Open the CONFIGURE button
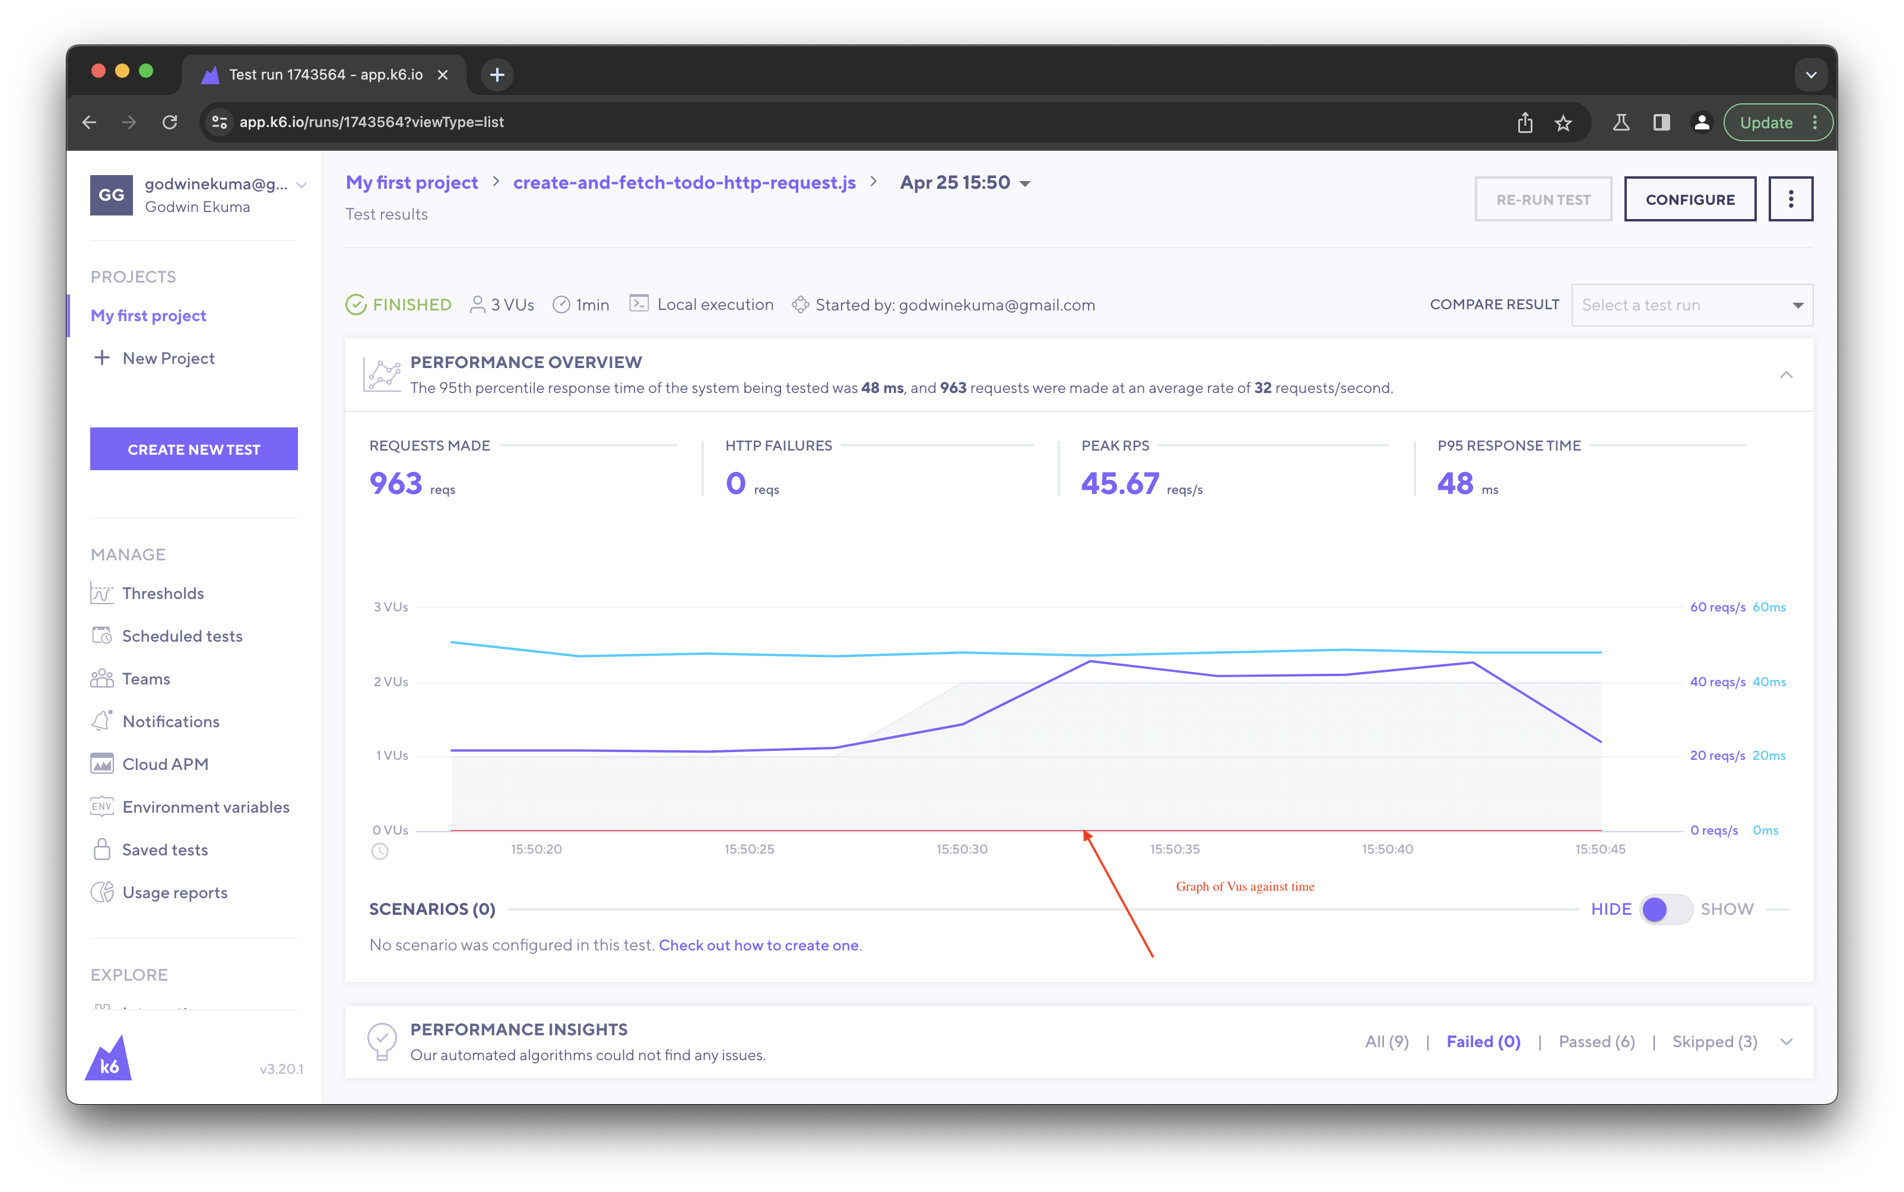 coord(1690,199)
